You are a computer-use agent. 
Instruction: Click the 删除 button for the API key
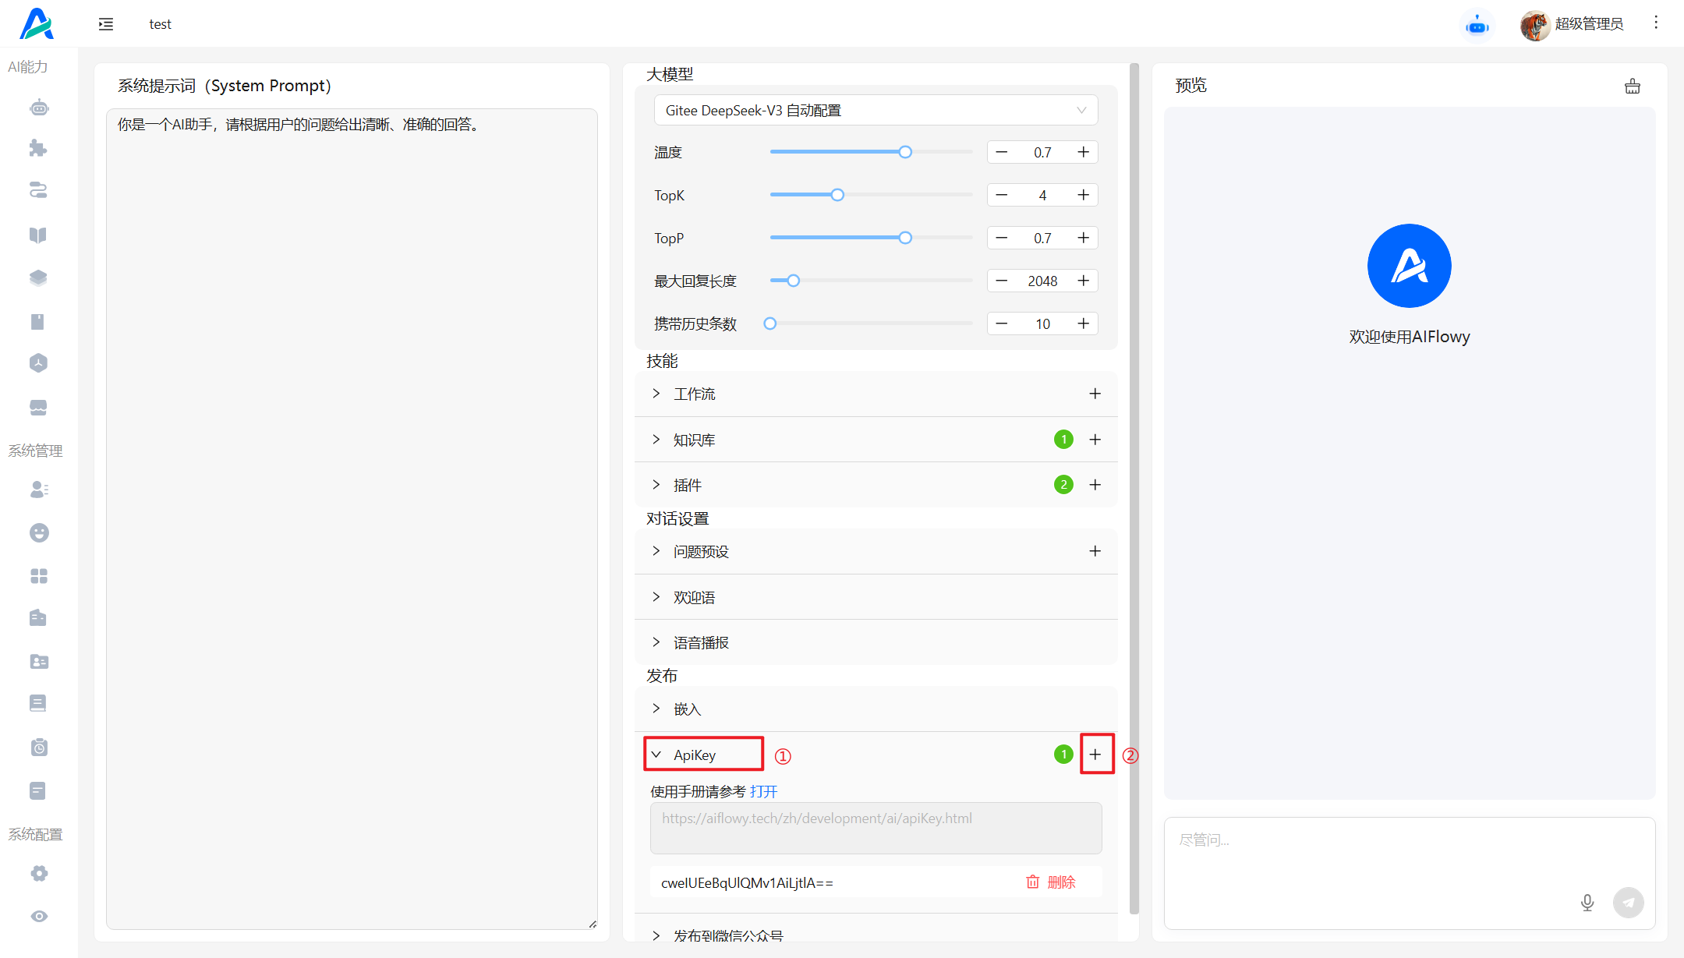(x=1051, y=882)
